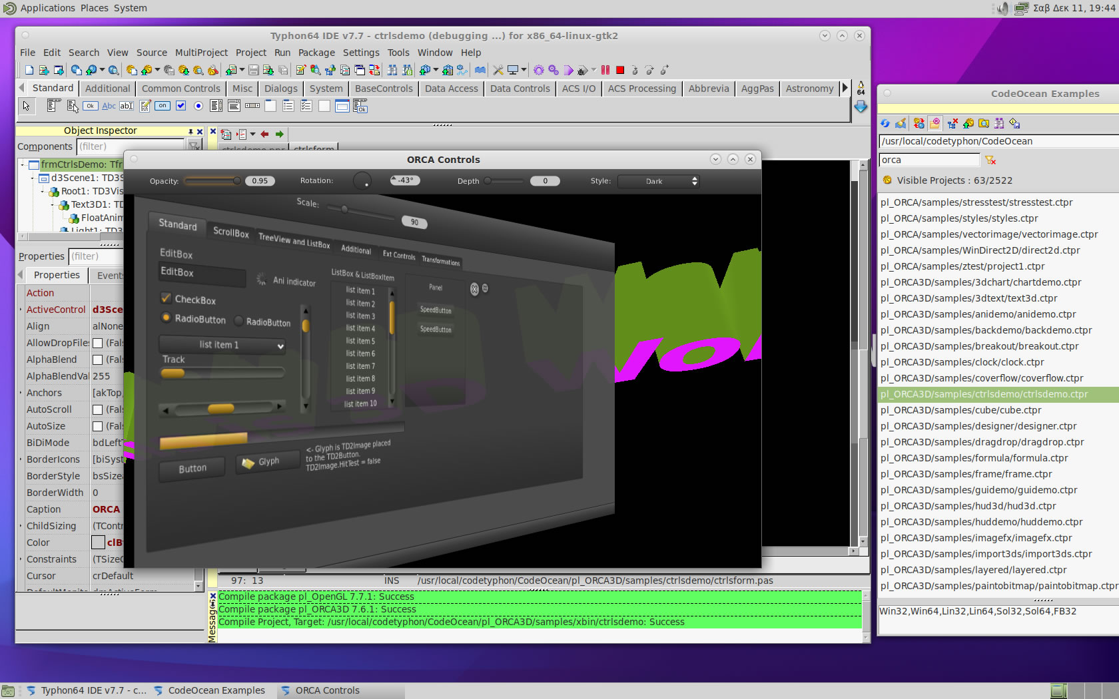Screen dimensions: 1119x699
Task: Select the first (checked) RadioButton in ORCA Controls
Action: point(166,318)
